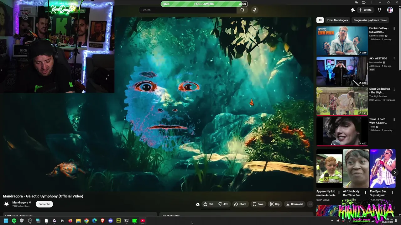Open the notifications bell
The width and height of the screenshot is (401, 225).
point(379,10)
